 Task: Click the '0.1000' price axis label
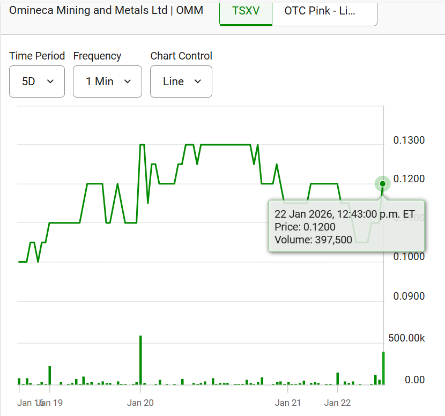[409, 257]
